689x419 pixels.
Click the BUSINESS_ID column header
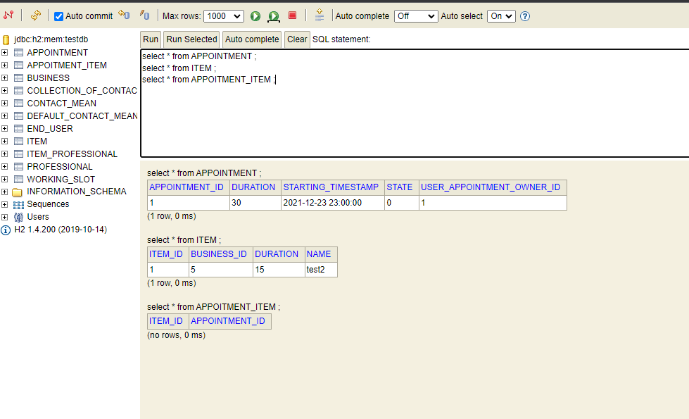tap(219, 254)
